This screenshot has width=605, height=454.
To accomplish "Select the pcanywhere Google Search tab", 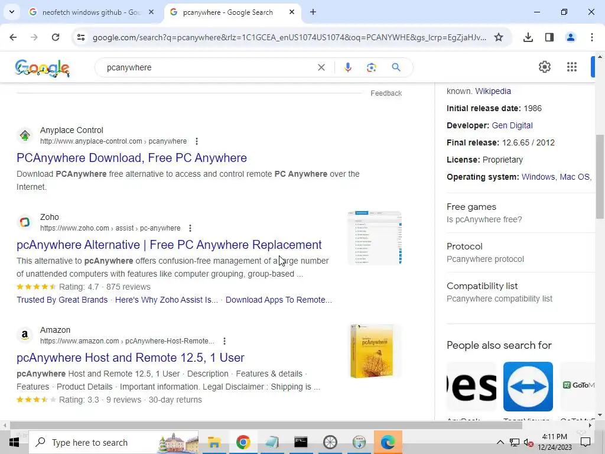I will point(227,12).
